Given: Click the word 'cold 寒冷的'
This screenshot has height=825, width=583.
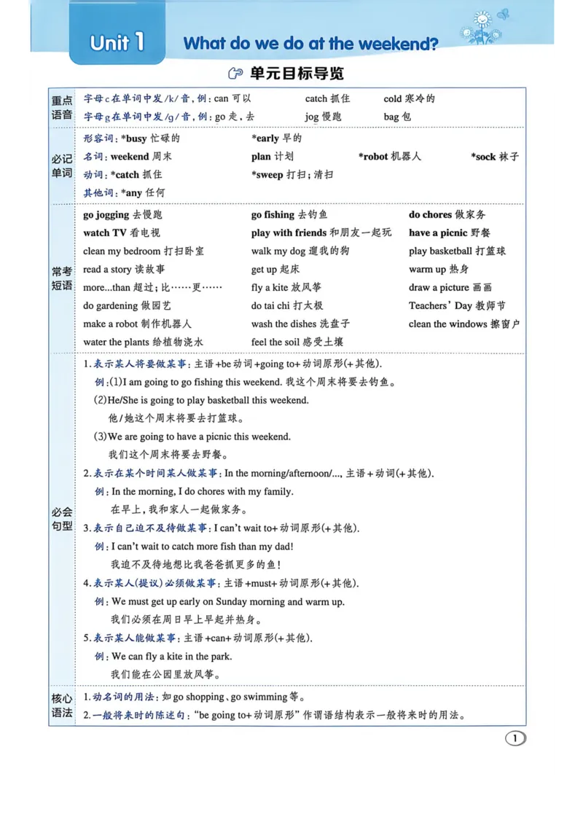Looking at the screenshot, I should coord(410,98).
